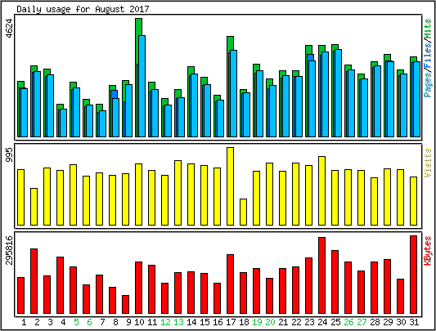Click the 4624 hits axis label

[9, 28]
